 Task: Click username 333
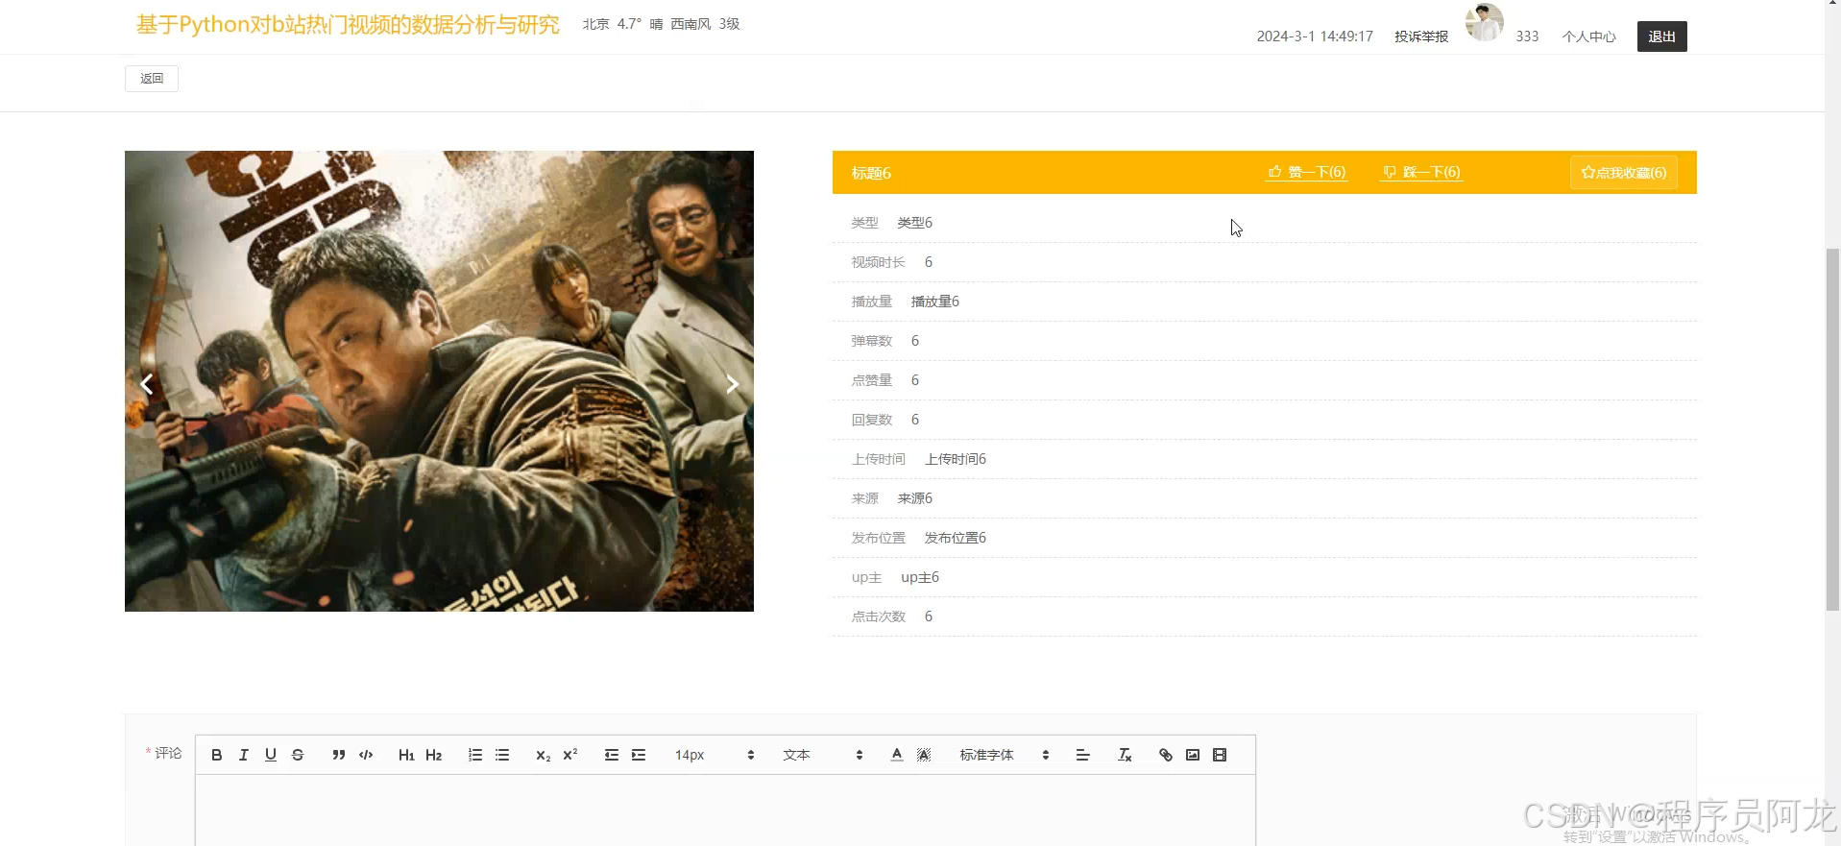[1527, 36]
